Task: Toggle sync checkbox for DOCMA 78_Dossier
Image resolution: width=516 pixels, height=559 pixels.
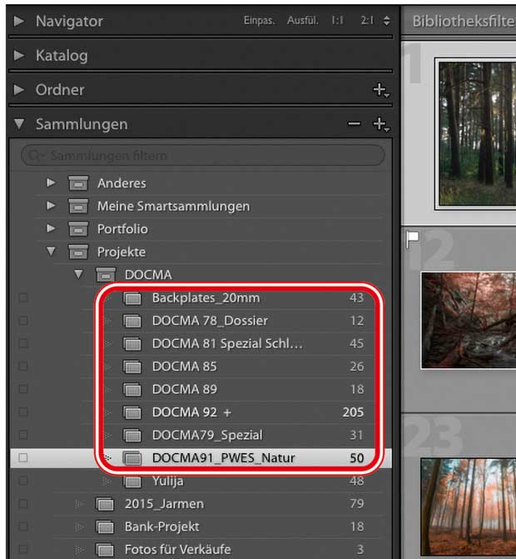Action: pyautogui.click(x=23, y=321)
